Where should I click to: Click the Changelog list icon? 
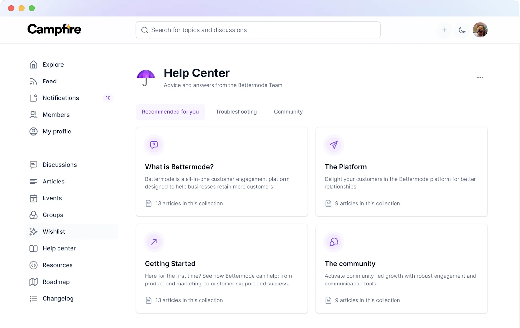(33, 298)
